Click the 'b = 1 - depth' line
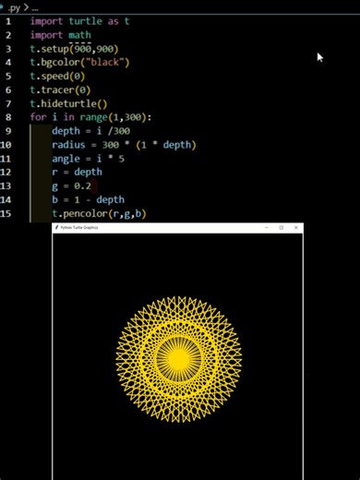Viewport: 360px width, 480px height. point(89,199)
